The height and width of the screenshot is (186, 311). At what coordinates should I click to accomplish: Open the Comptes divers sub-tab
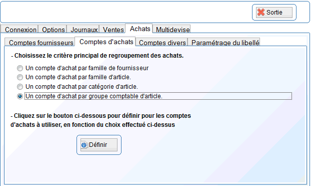161,42
